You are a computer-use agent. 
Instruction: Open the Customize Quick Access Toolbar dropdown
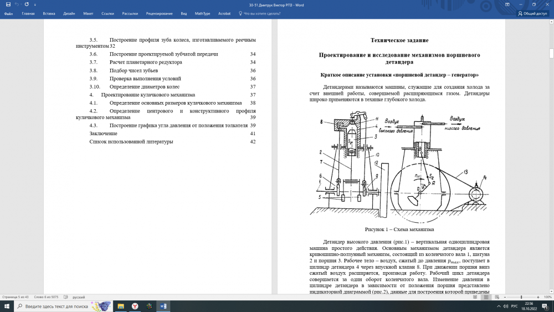(34, 4)
